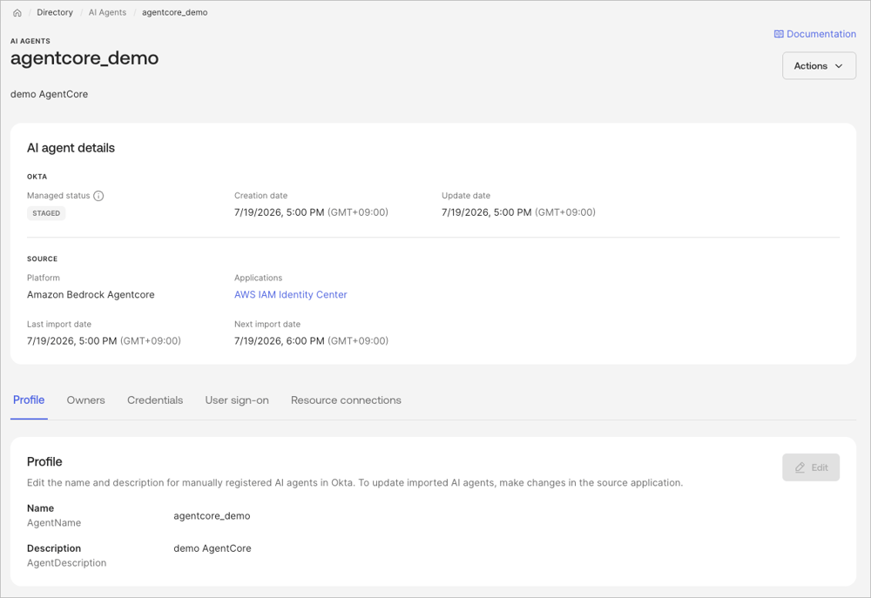Click the 'Applications' field label

pos(259,278)
